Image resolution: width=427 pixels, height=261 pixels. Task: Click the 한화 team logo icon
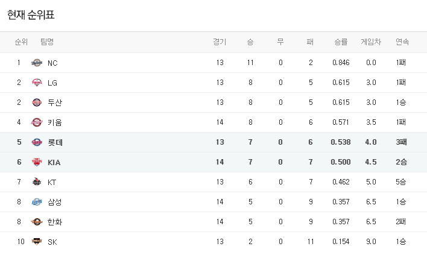[x=37, y=222]
